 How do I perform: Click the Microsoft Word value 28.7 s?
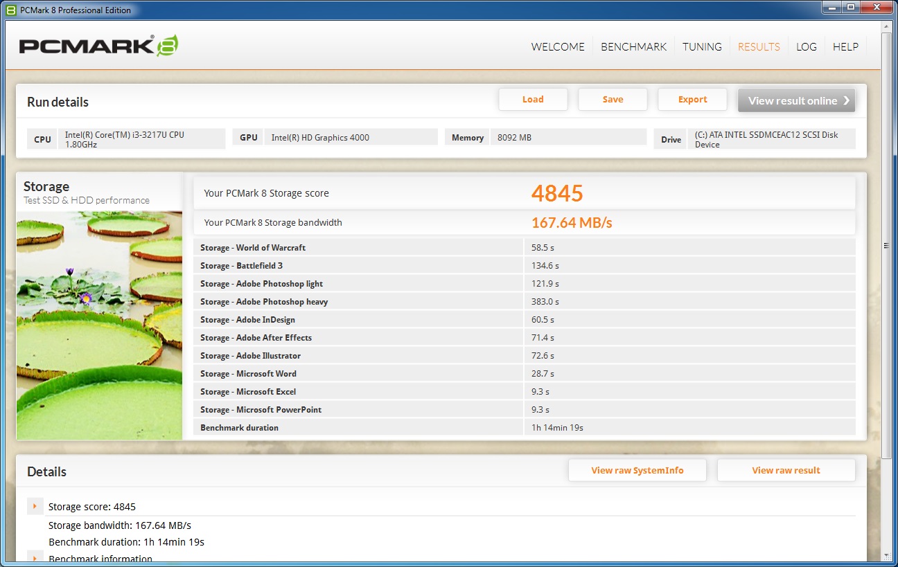(x=543, y=374)
